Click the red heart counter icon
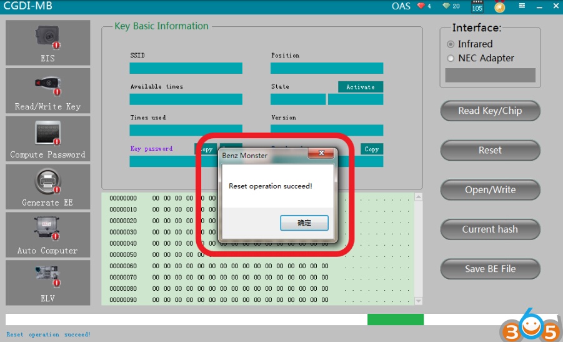Viewport: 563px width, 342px height. pyautogui.click(x=421, y=6)
